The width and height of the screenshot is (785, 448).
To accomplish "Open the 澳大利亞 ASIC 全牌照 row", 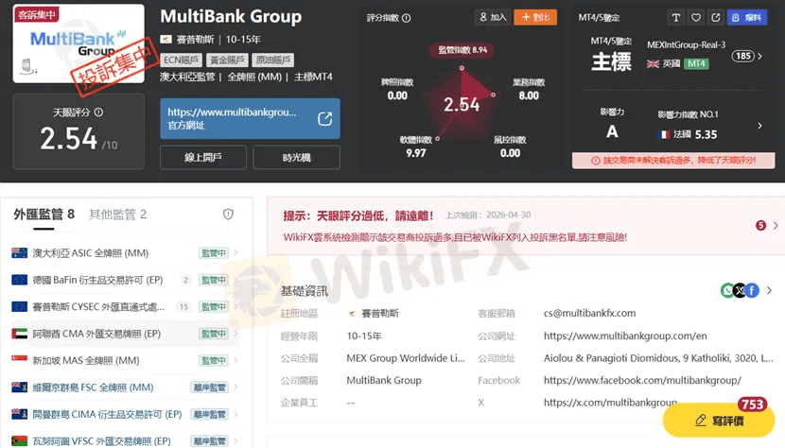I will 125,252.
